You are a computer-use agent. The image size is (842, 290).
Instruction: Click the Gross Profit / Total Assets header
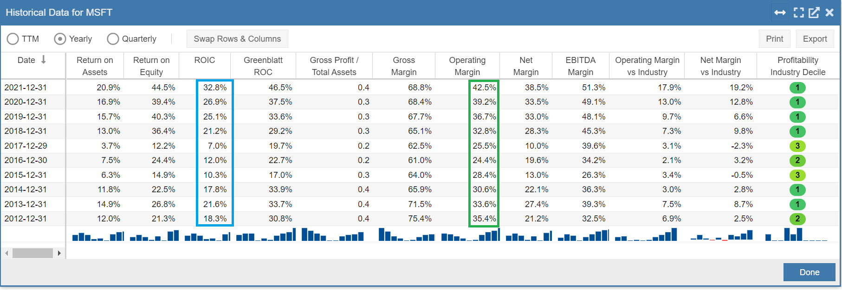[334, 66]
